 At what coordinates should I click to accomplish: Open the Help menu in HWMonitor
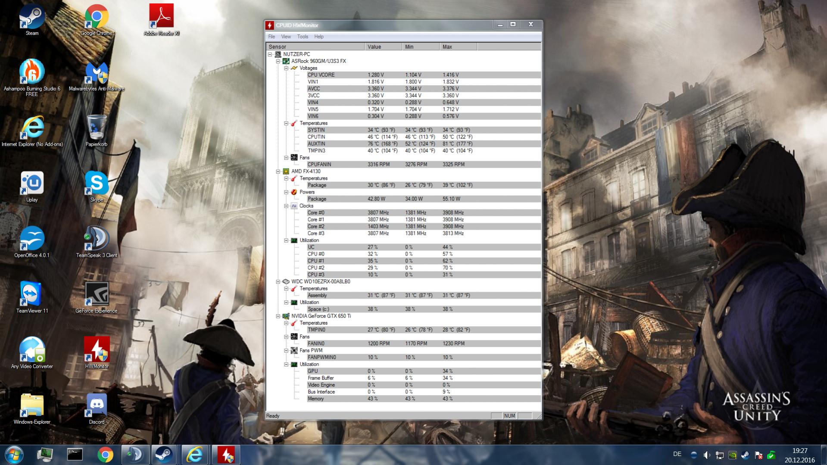click(x=319, y=37)
